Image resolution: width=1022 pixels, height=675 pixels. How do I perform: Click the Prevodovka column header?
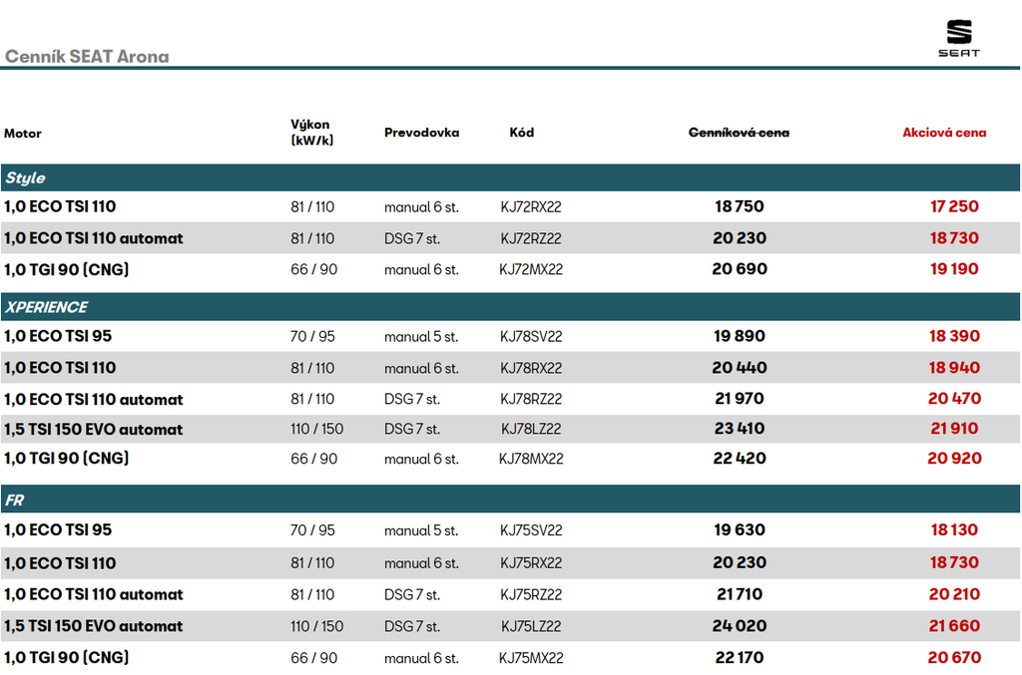click(421, 133)
